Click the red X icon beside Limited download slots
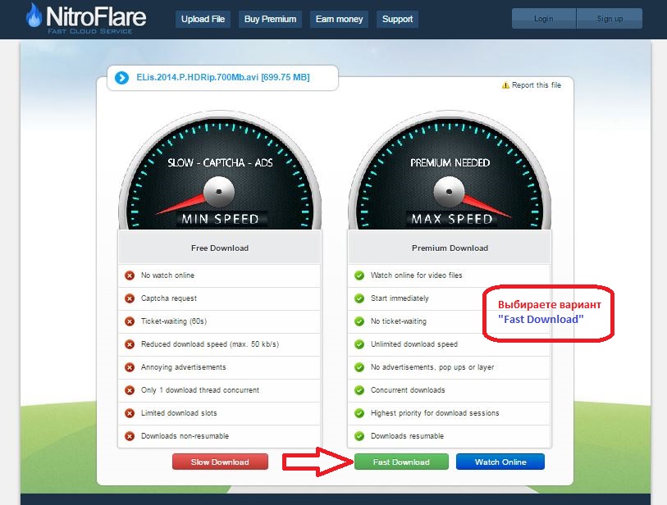 [x=130, y=413]
